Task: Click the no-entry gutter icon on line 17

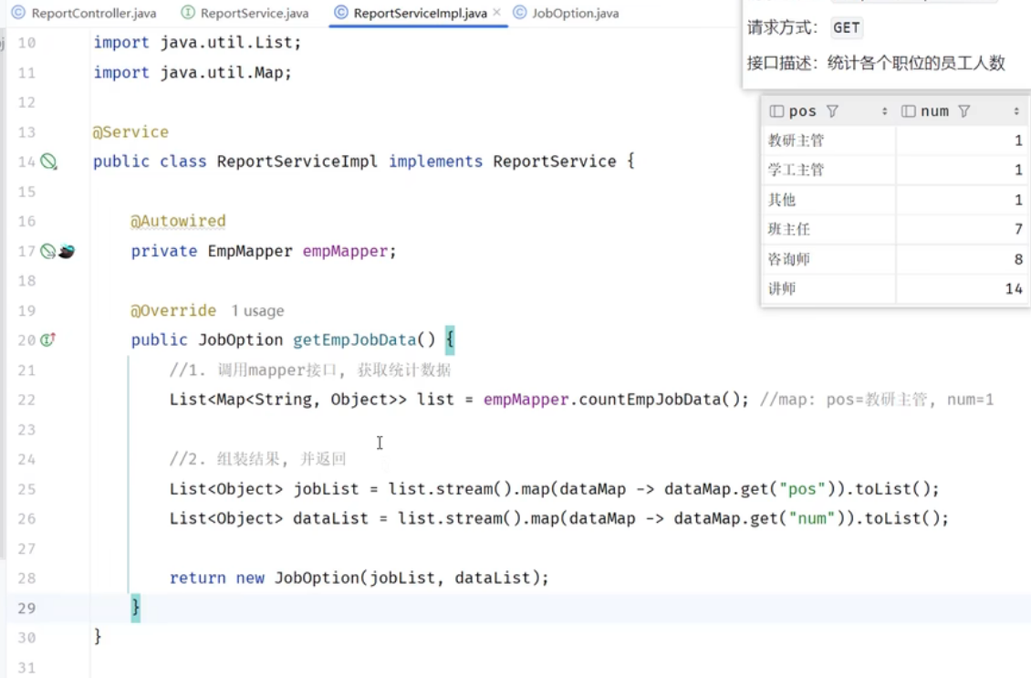Action: pyautogui.click(x=48, y=251)
